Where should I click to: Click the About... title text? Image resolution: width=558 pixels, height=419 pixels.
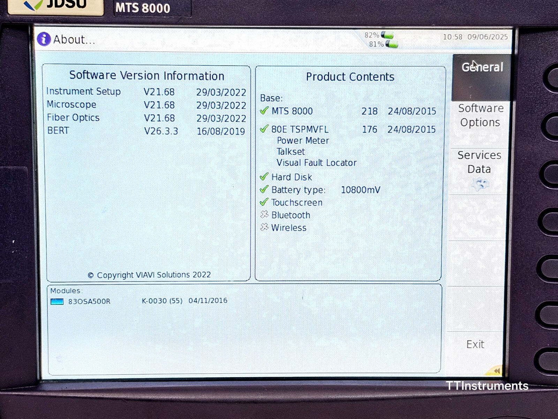coord(74,39)
